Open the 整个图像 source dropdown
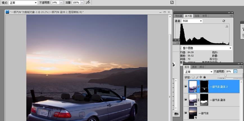 pyautogui.click(x=207, y=48)
